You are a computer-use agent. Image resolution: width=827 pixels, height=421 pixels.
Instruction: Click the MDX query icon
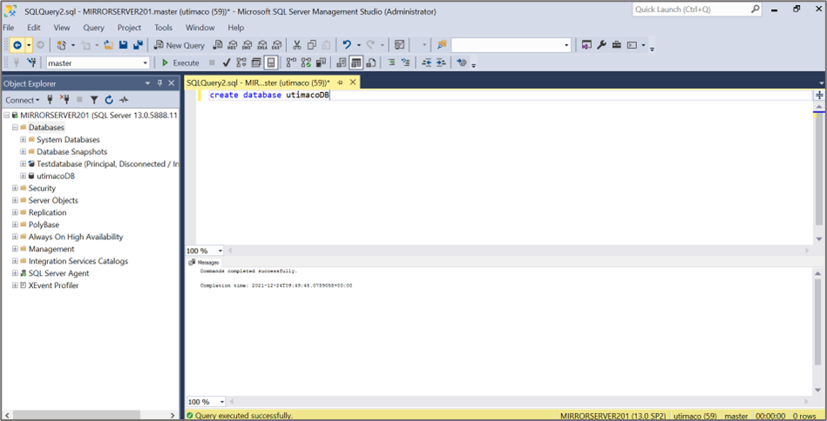[233, 45]
